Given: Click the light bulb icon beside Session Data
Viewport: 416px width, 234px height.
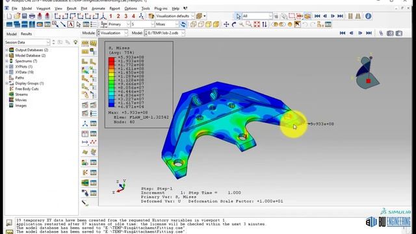Looking at the screenshot, I should tap(75, 42).
